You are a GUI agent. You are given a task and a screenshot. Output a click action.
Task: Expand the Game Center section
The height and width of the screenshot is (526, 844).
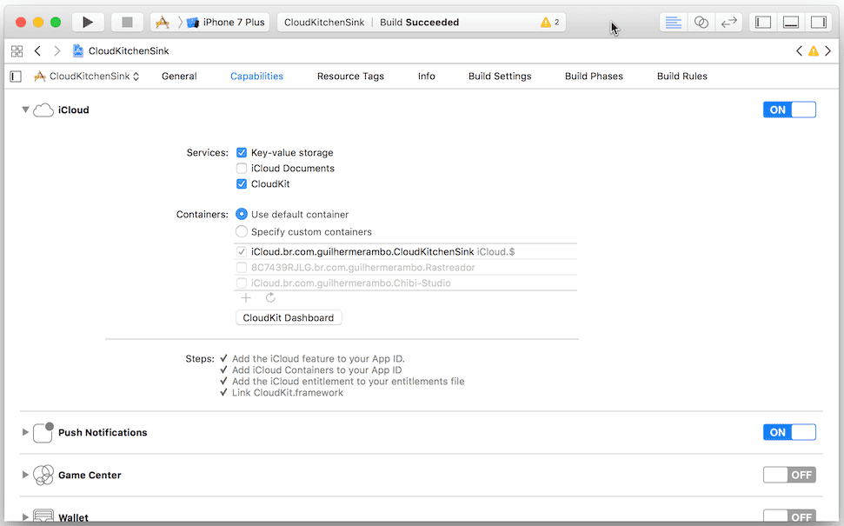pyautogui.click(x=24, y=475)
